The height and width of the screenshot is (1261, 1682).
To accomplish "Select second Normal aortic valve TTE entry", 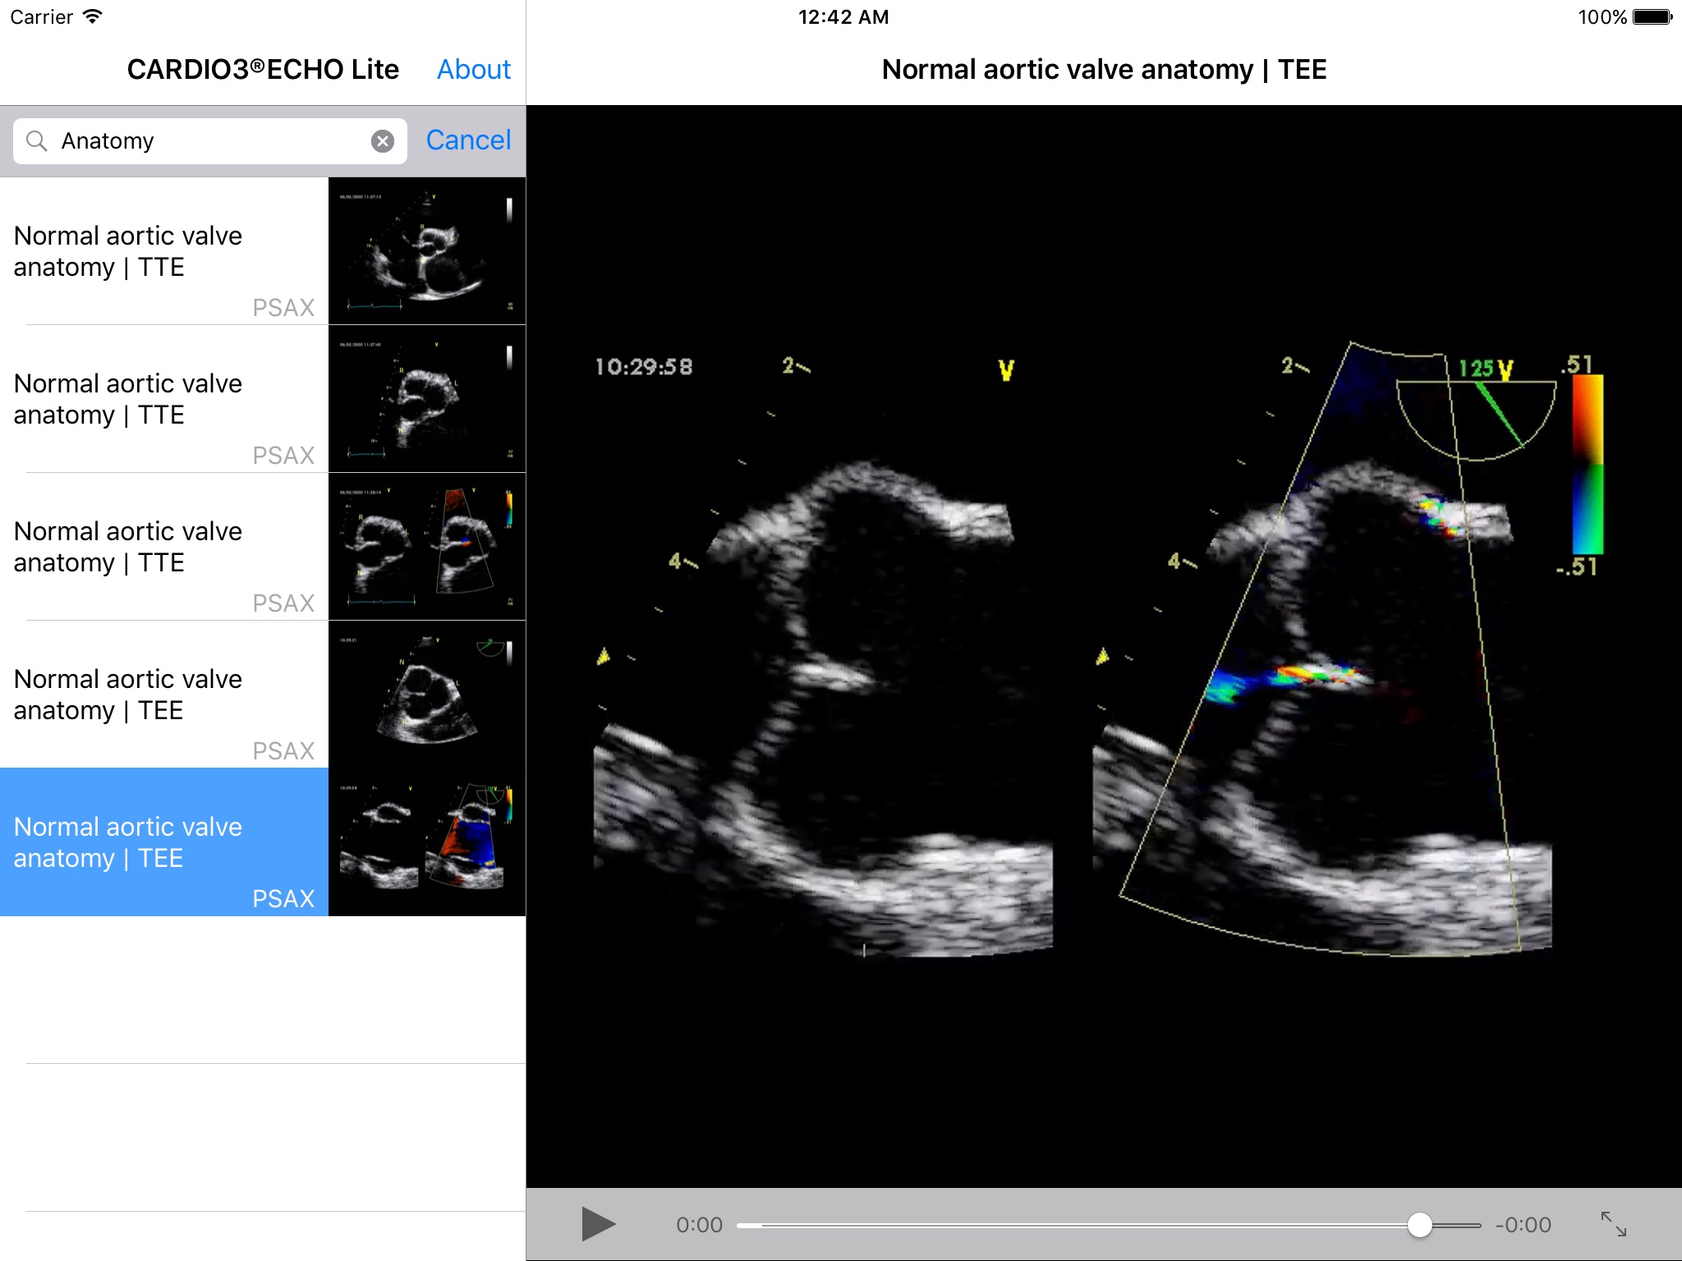I will [164, 399].
